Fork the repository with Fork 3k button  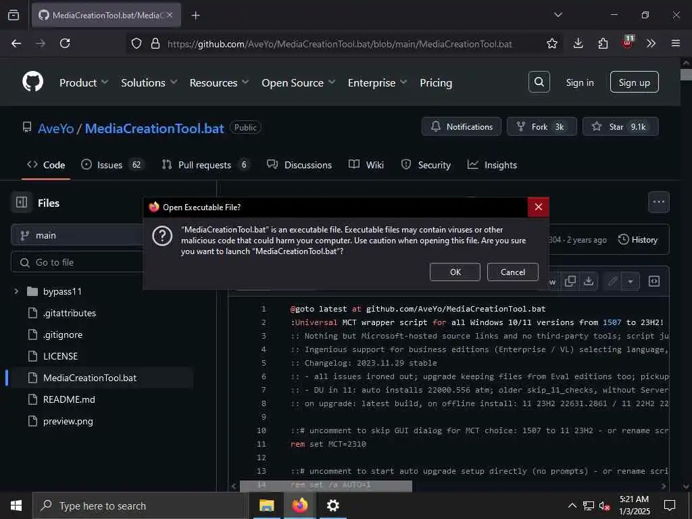[541, 126]
